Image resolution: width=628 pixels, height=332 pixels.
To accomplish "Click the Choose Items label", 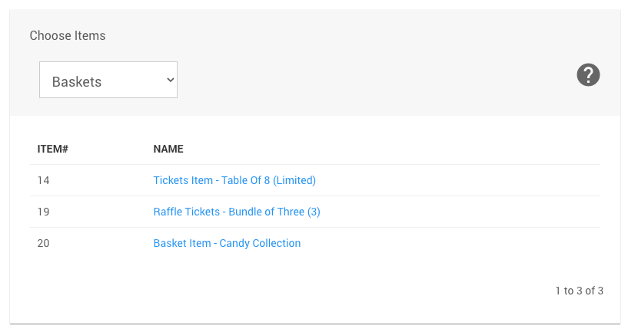I will click(68, 36).
